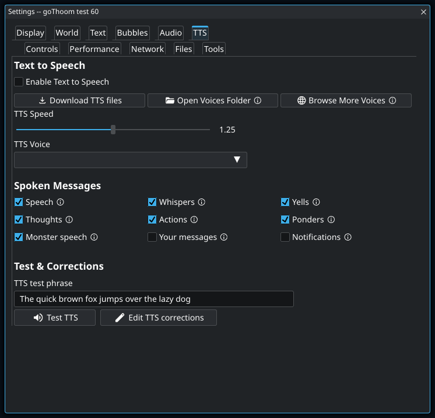Toggle the Thoughts checkbox

click(19, 220)
